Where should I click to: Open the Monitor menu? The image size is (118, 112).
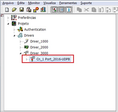[34, 3]
